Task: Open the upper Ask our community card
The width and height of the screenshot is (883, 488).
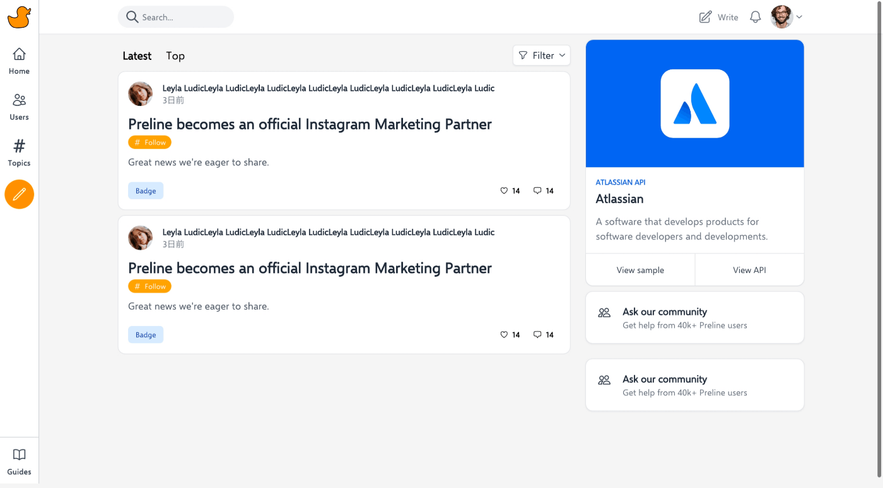Action: point(695,318)
